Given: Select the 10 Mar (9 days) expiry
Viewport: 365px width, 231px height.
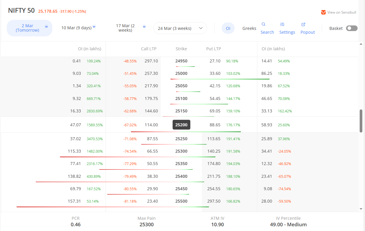Looking at the screenshot, I should click(x=76, y=28).
